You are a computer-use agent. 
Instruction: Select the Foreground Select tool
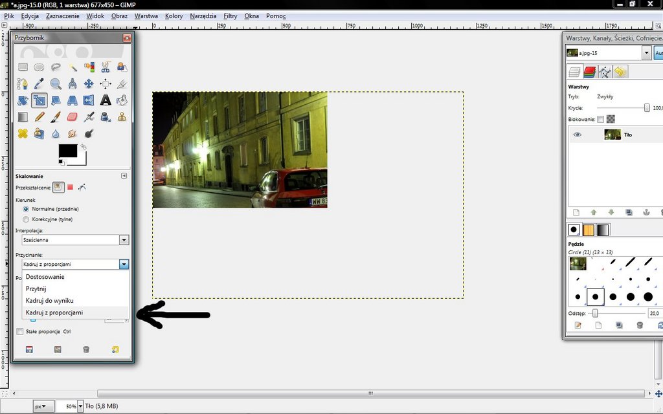pyautogui.click(x=122, y=67)
